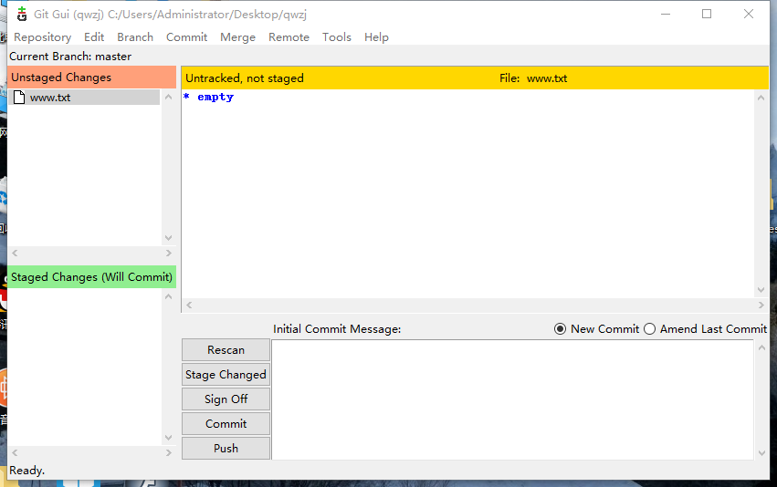
Task: Click the 'File: www.txt' header label
Action: click(533, 78)
